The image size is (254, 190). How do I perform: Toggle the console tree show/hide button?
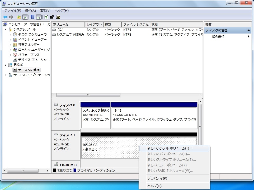click(x=25, y=17)
